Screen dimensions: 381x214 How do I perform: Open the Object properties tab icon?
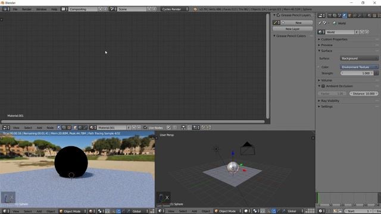(x=350, y=15)
